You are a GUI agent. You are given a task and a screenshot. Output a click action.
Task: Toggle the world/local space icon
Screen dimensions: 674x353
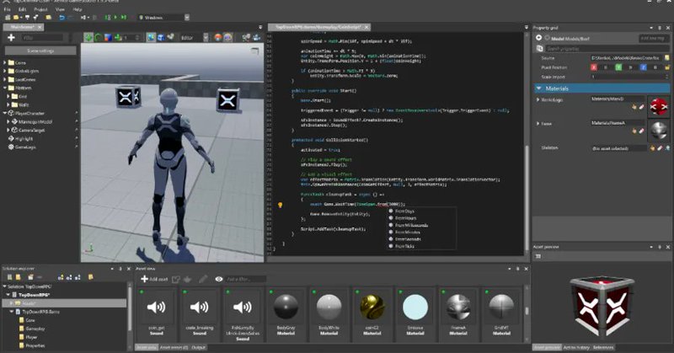[151, 38]
